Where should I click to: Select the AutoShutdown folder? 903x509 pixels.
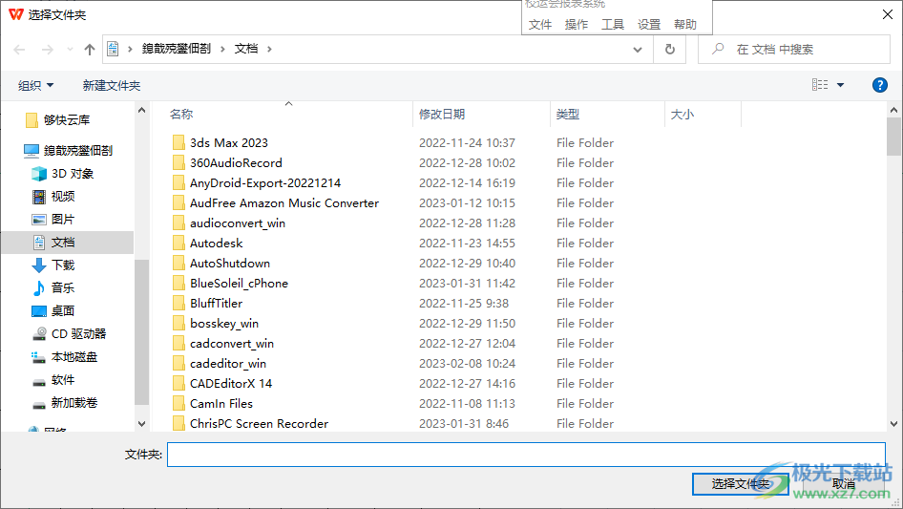point(230,264)
